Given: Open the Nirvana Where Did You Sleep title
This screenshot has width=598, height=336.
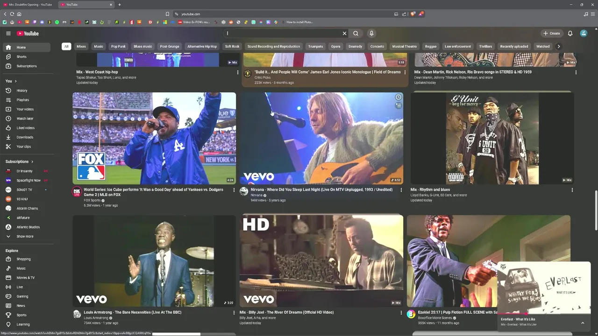Looking at the screenshot, I should pyautogui.click(x=321, y=190).
